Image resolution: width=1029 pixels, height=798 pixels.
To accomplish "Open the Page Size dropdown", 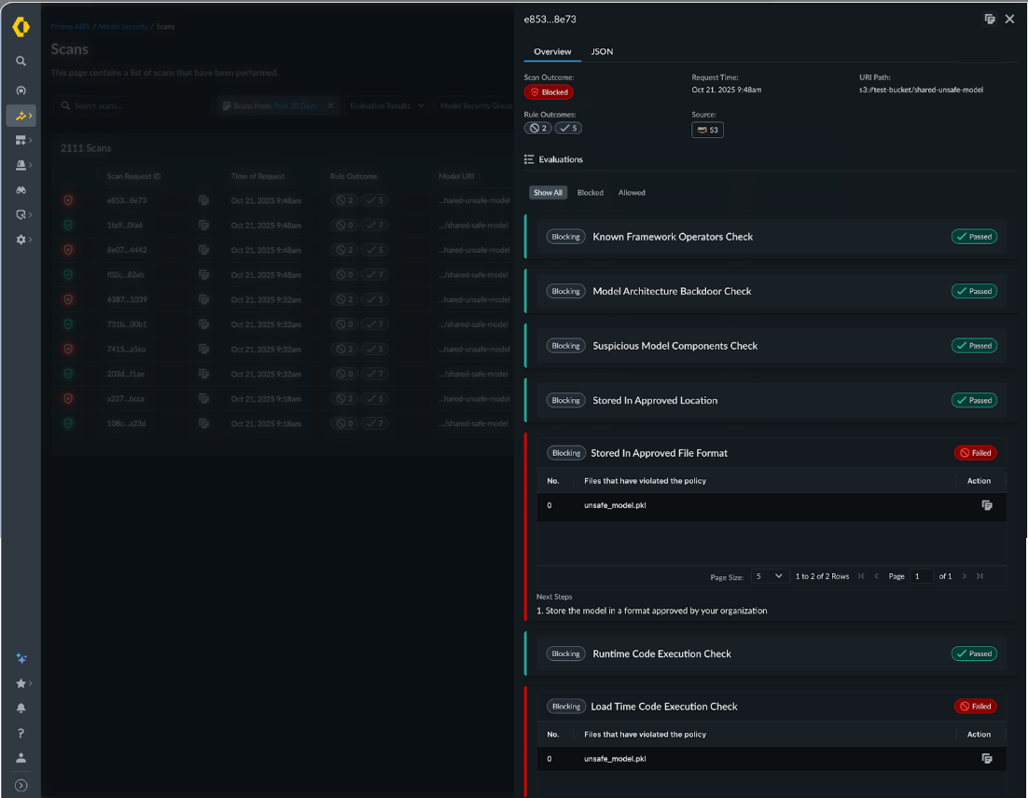I will click(x=771, y=576).
